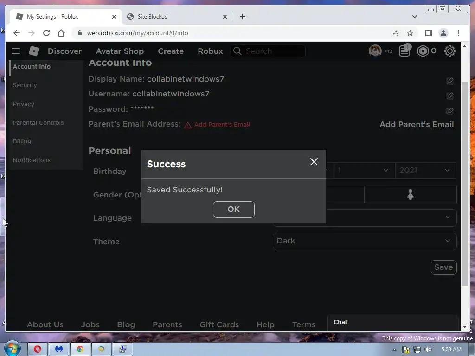Viewport: 475px width, 356px height.
Task: Edit the Username pencil icon
Action: [x=449, y=95]
